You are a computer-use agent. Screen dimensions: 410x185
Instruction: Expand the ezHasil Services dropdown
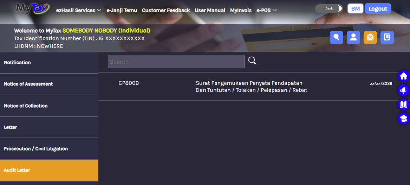click(79, 10)
